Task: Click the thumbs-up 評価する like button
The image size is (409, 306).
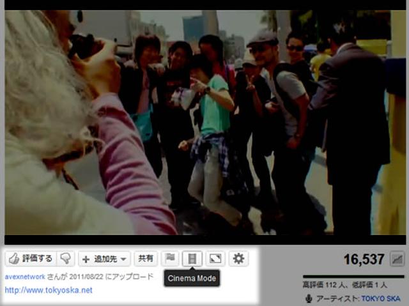Action: (31, 259)
